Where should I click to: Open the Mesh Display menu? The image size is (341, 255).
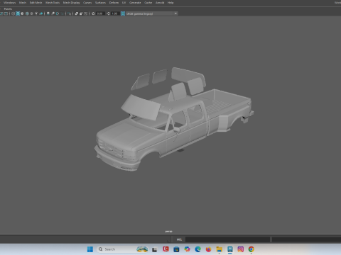71,3
